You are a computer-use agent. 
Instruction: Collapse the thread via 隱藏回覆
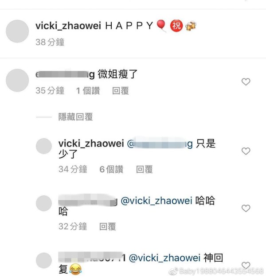tap(75, 117)
